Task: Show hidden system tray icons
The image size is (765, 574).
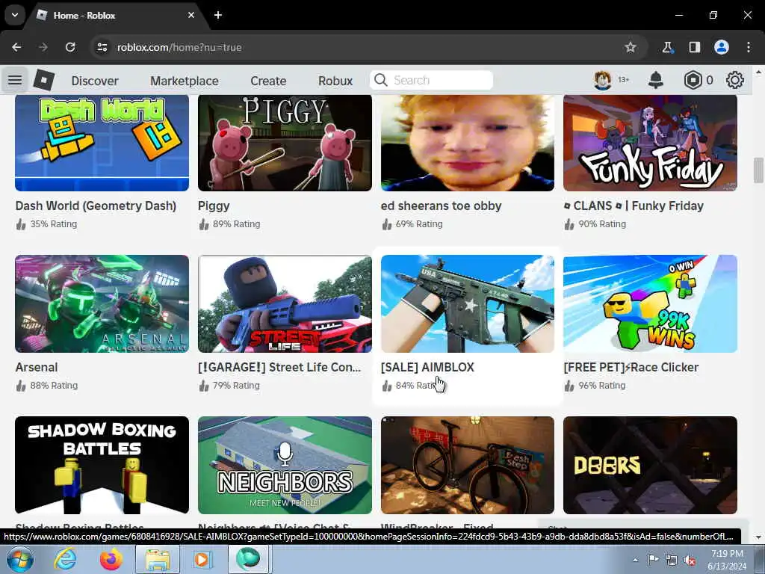Action: pyautogui.click(x=635, y=560)
